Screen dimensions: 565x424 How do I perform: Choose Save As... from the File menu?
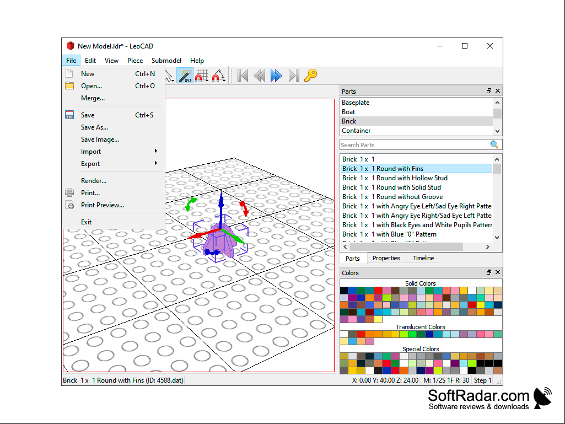coord(114,127)
